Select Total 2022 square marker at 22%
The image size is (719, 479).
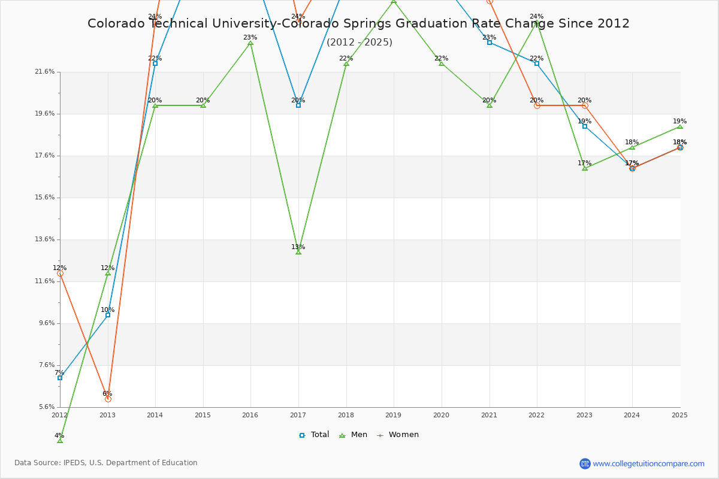pyautogui.click(x=537, y=63)
